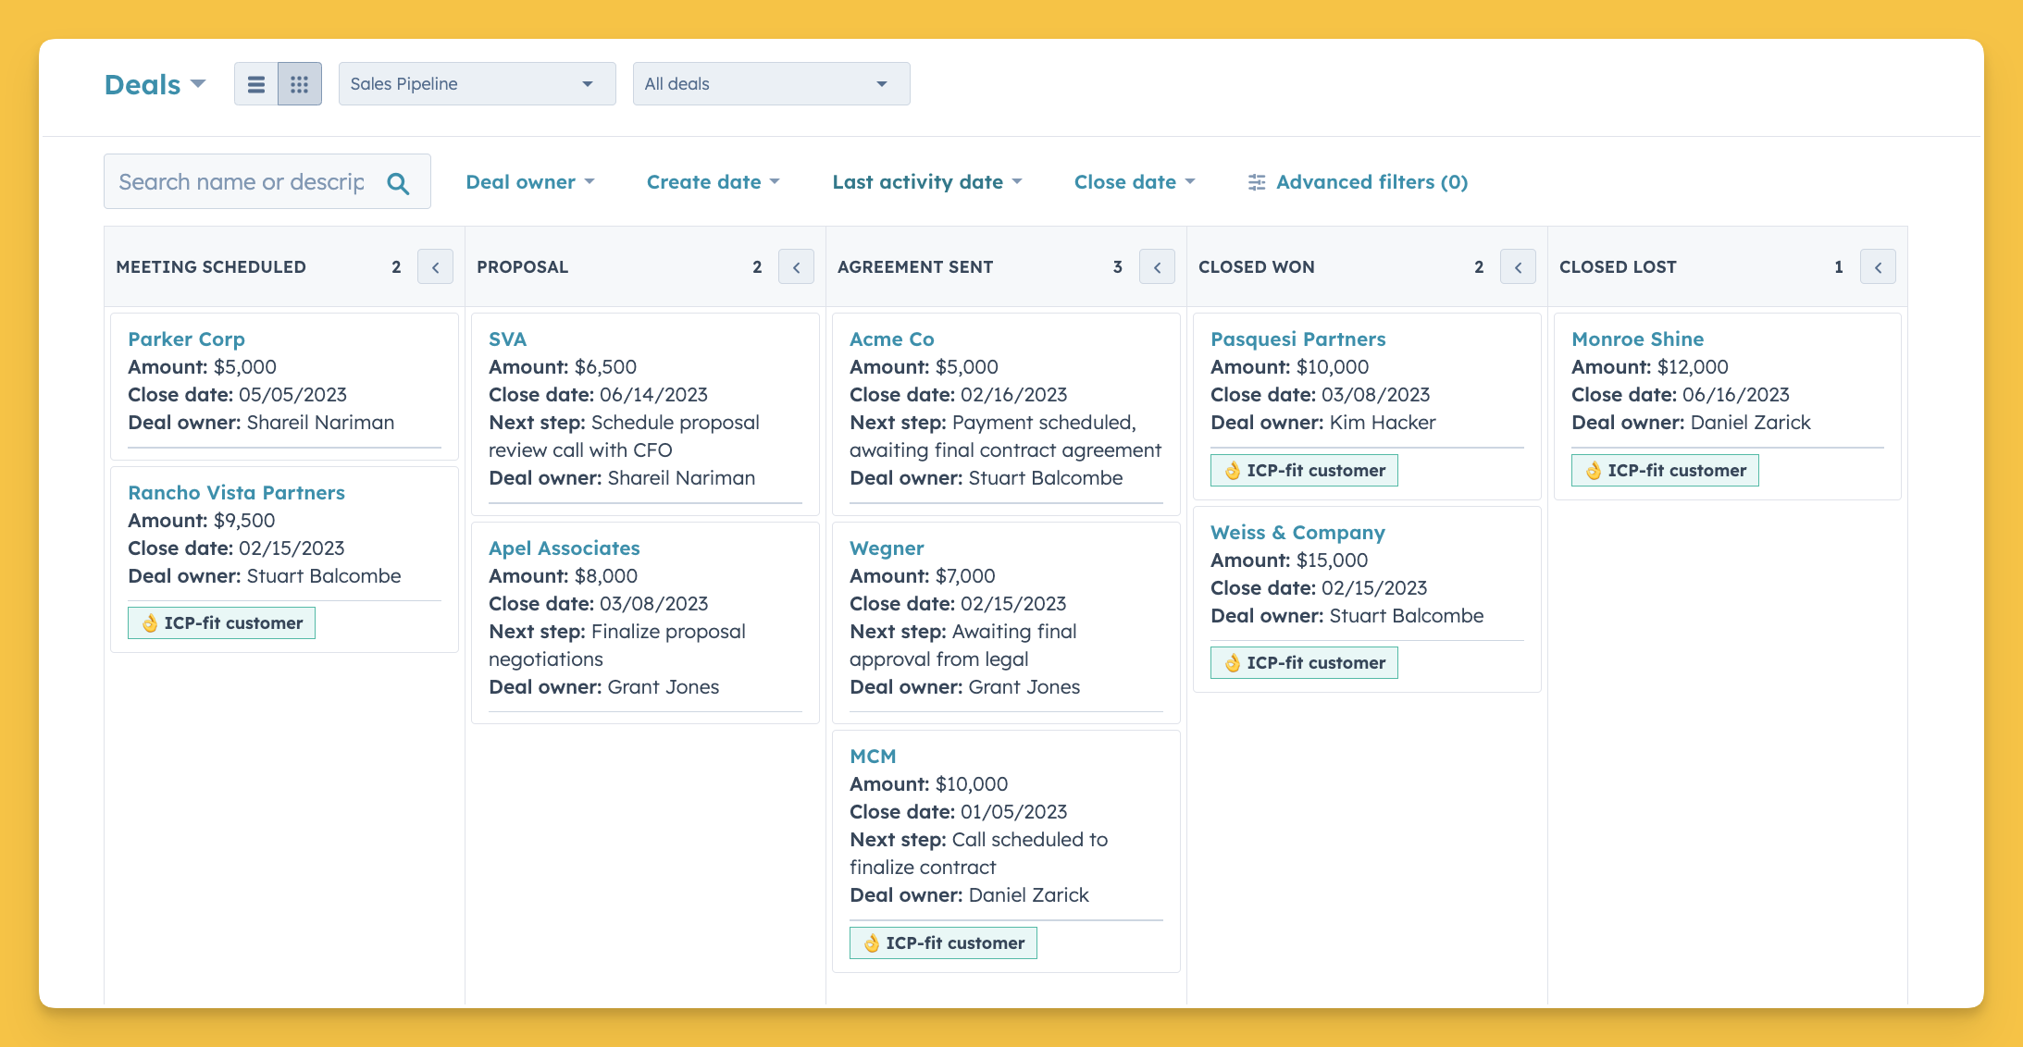Open the Deal owner filter
The height and width of the screenshot is (1047, 2023).
530,181
